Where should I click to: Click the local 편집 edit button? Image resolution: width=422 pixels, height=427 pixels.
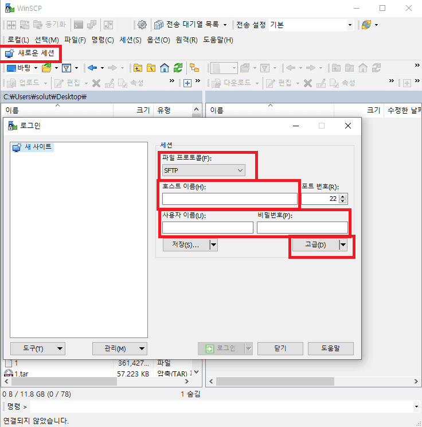[68, 83]
